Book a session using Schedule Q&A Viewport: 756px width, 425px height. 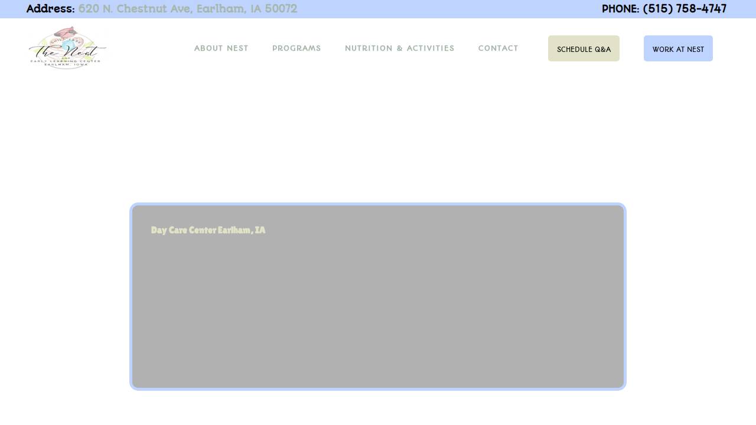[584, 49]
